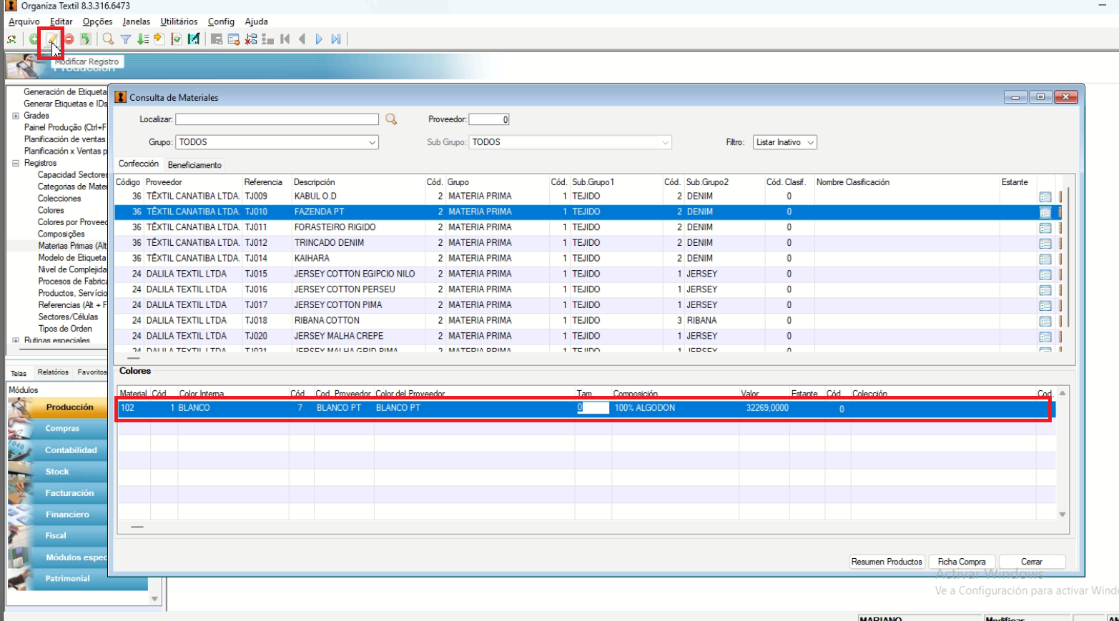This screenshot has width=1119, height=621.
Task: Click the green undo arrow toolbar icon
Action: tap(86, 39)
